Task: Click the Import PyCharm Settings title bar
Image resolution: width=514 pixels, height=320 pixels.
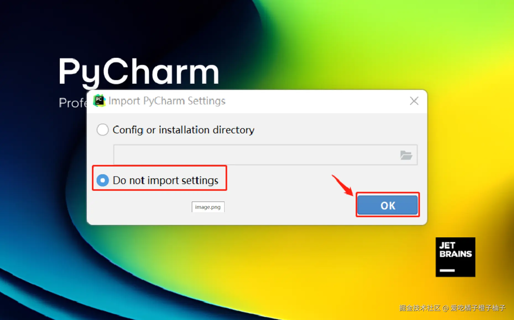Action: coord(257,101)
